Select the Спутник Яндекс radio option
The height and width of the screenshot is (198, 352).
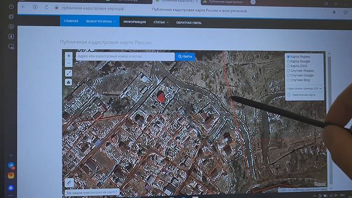pyautogui.click(x=288, y=71)
